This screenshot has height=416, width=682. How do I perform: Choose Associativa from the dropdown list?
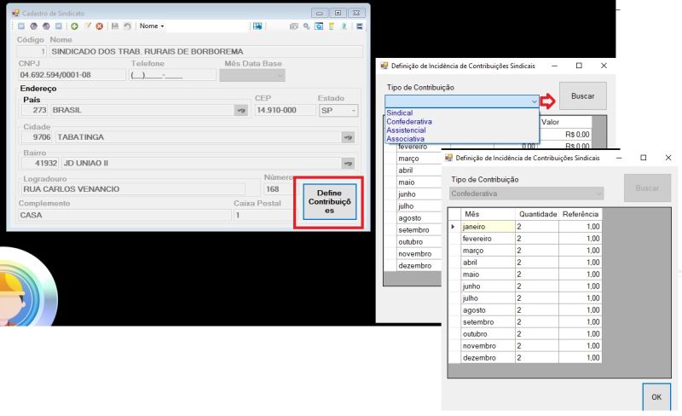[405, 139]
